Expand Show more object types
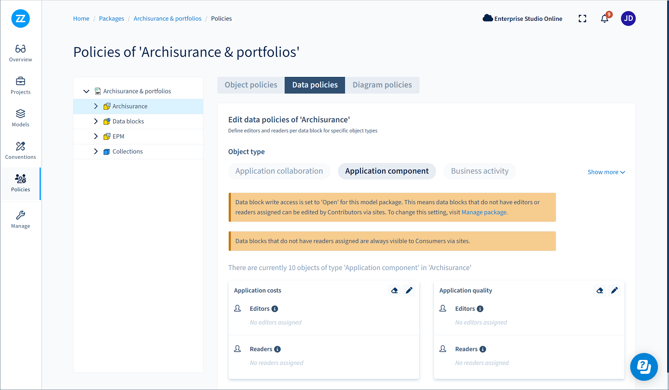The image size is (669, 390). coord(606,172)
